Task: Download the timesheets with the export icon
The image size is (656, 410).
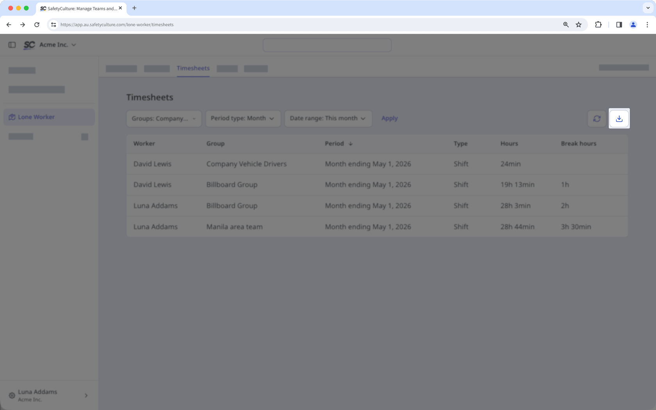Action: (x=619, y=118)
